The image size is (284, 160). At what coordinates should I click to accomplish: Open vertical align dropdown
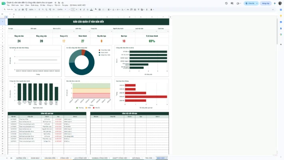[113, 10]
